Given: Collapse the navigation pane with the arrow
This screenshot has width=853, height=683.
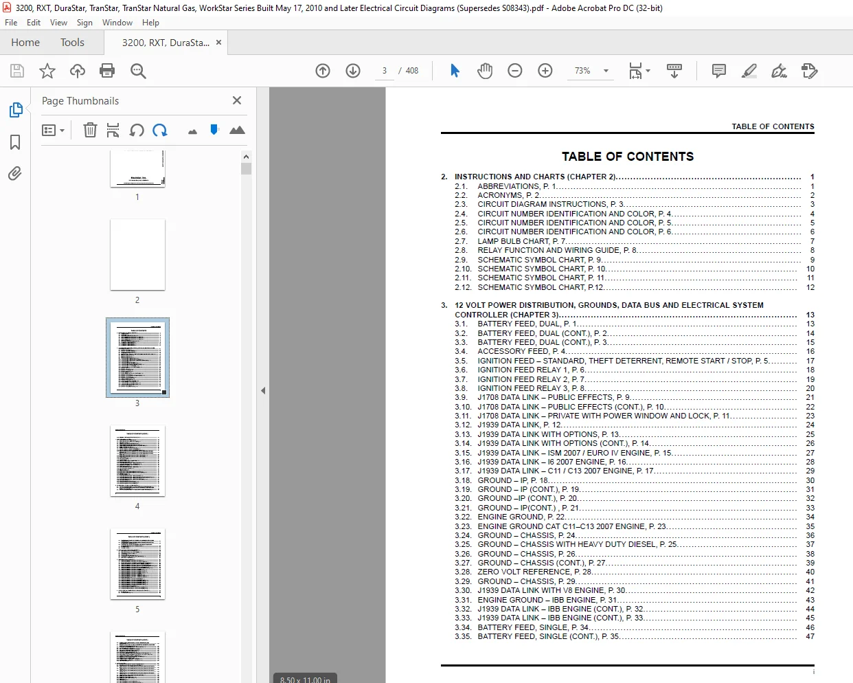Looking at the screenshot, I should [x=263, y=390].
